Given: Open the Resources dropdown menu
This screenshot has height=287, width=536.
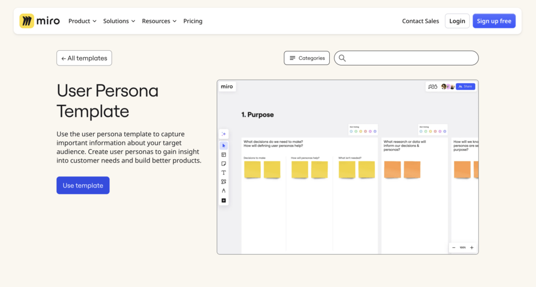Looking at the screenshot, I should 159,21.
